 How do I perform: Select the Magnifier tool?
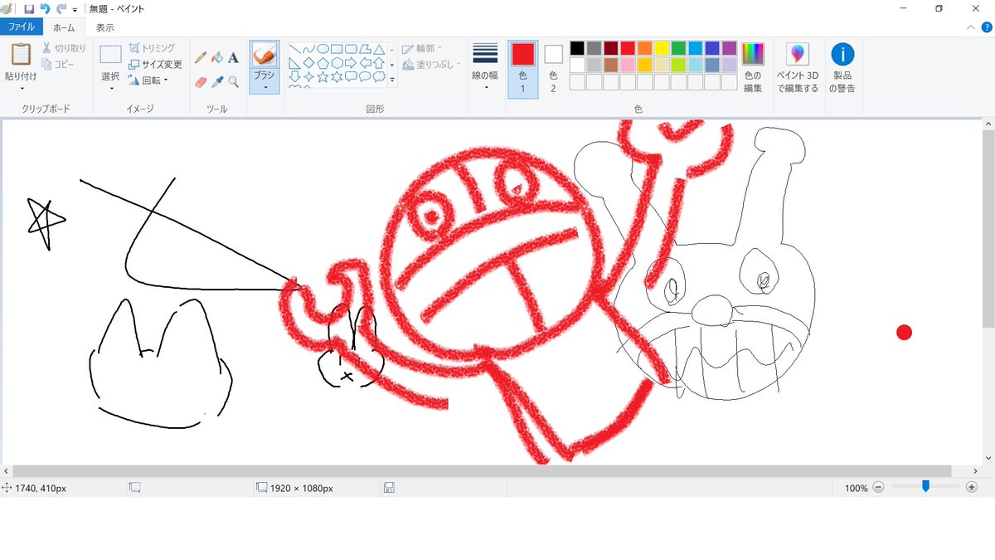coord(234,81)
